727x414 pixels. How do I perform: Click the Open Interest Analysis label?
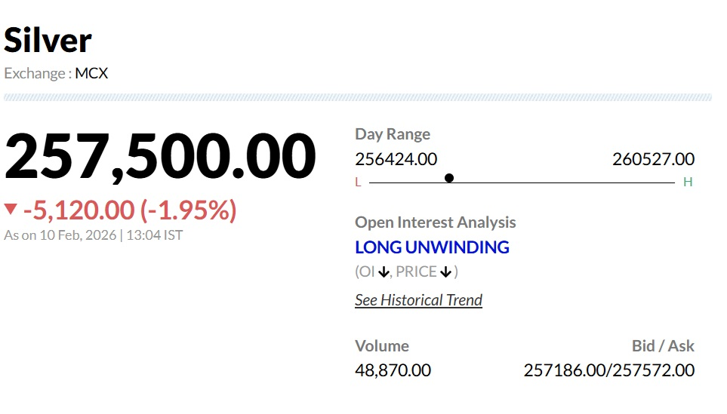tap(436, 222)
